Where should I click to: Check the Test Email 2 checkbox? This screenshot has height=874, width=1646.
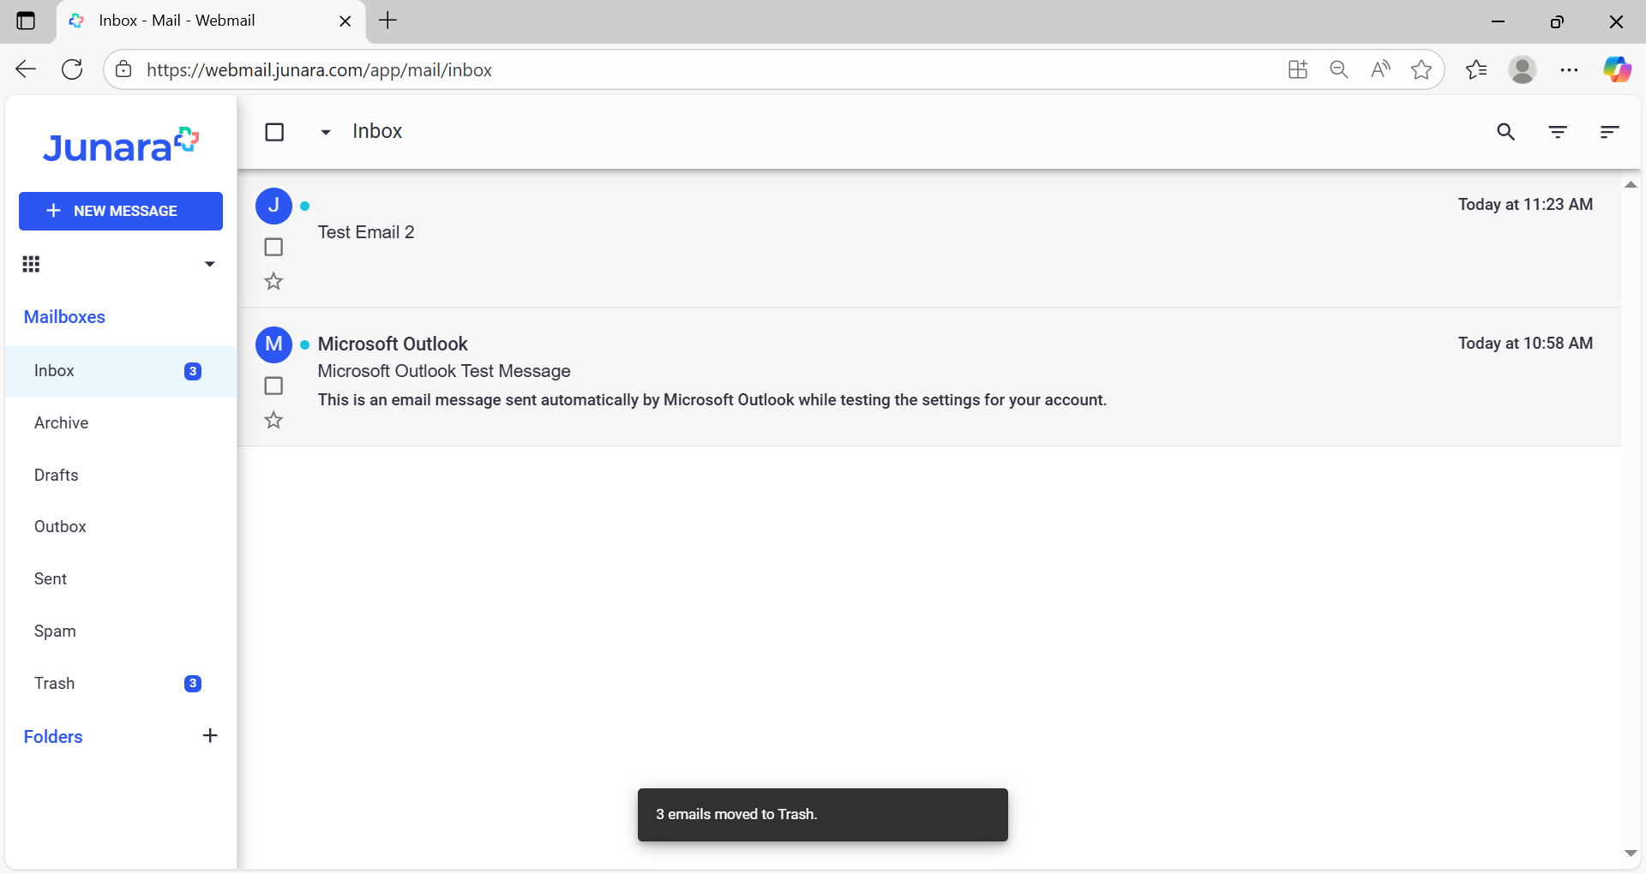[273, 247]
